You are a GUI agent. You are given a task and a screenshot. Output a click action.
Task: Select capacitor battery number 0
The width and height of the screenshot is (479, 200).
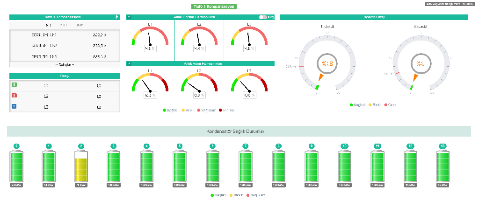(16, 166)
